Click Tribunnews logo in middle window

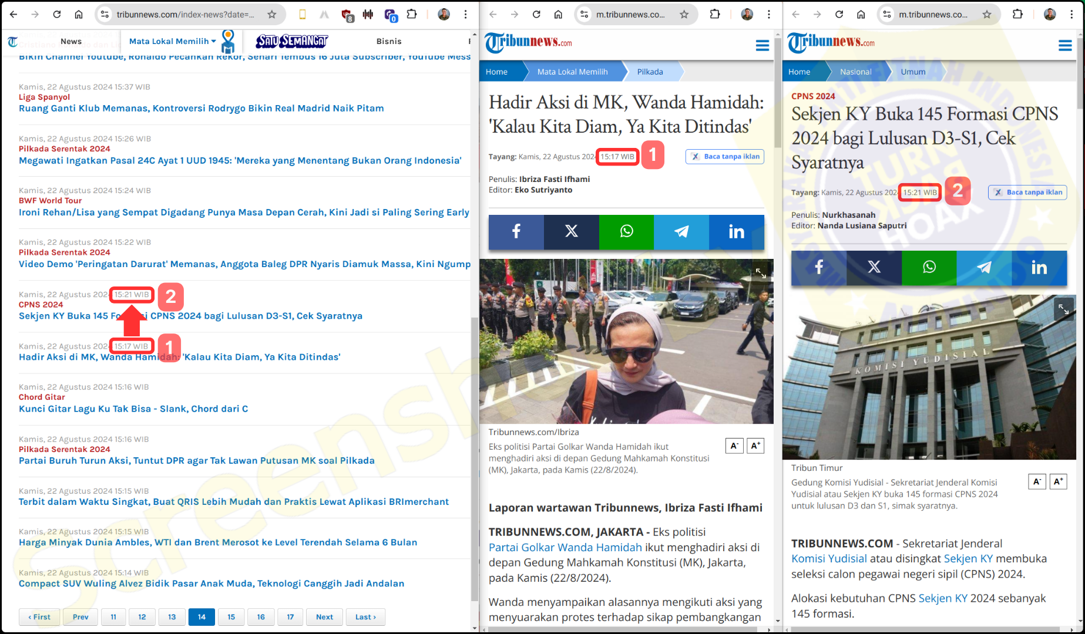point(528,42)
